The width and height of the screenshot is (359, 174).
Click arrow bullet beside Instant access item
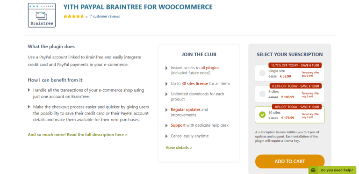[x=166, y=68]
